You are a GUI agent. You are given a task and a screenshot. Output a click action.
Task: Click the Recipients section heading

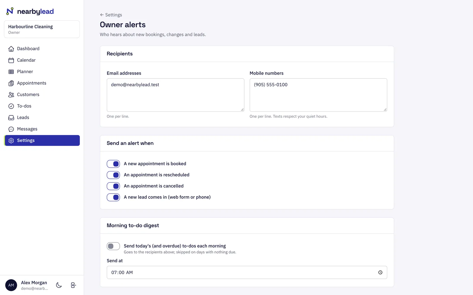120,54
